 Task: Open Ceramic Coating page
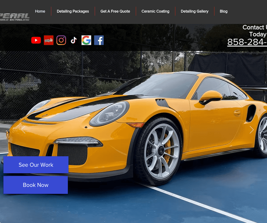click(155, 11)
